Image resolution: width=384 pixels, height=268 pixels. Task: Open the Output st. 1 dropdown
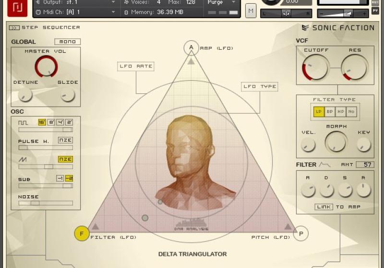point(76,2)
